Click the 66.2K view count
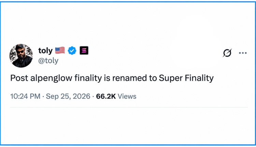The image size is (256, 147). click(106, 96)
